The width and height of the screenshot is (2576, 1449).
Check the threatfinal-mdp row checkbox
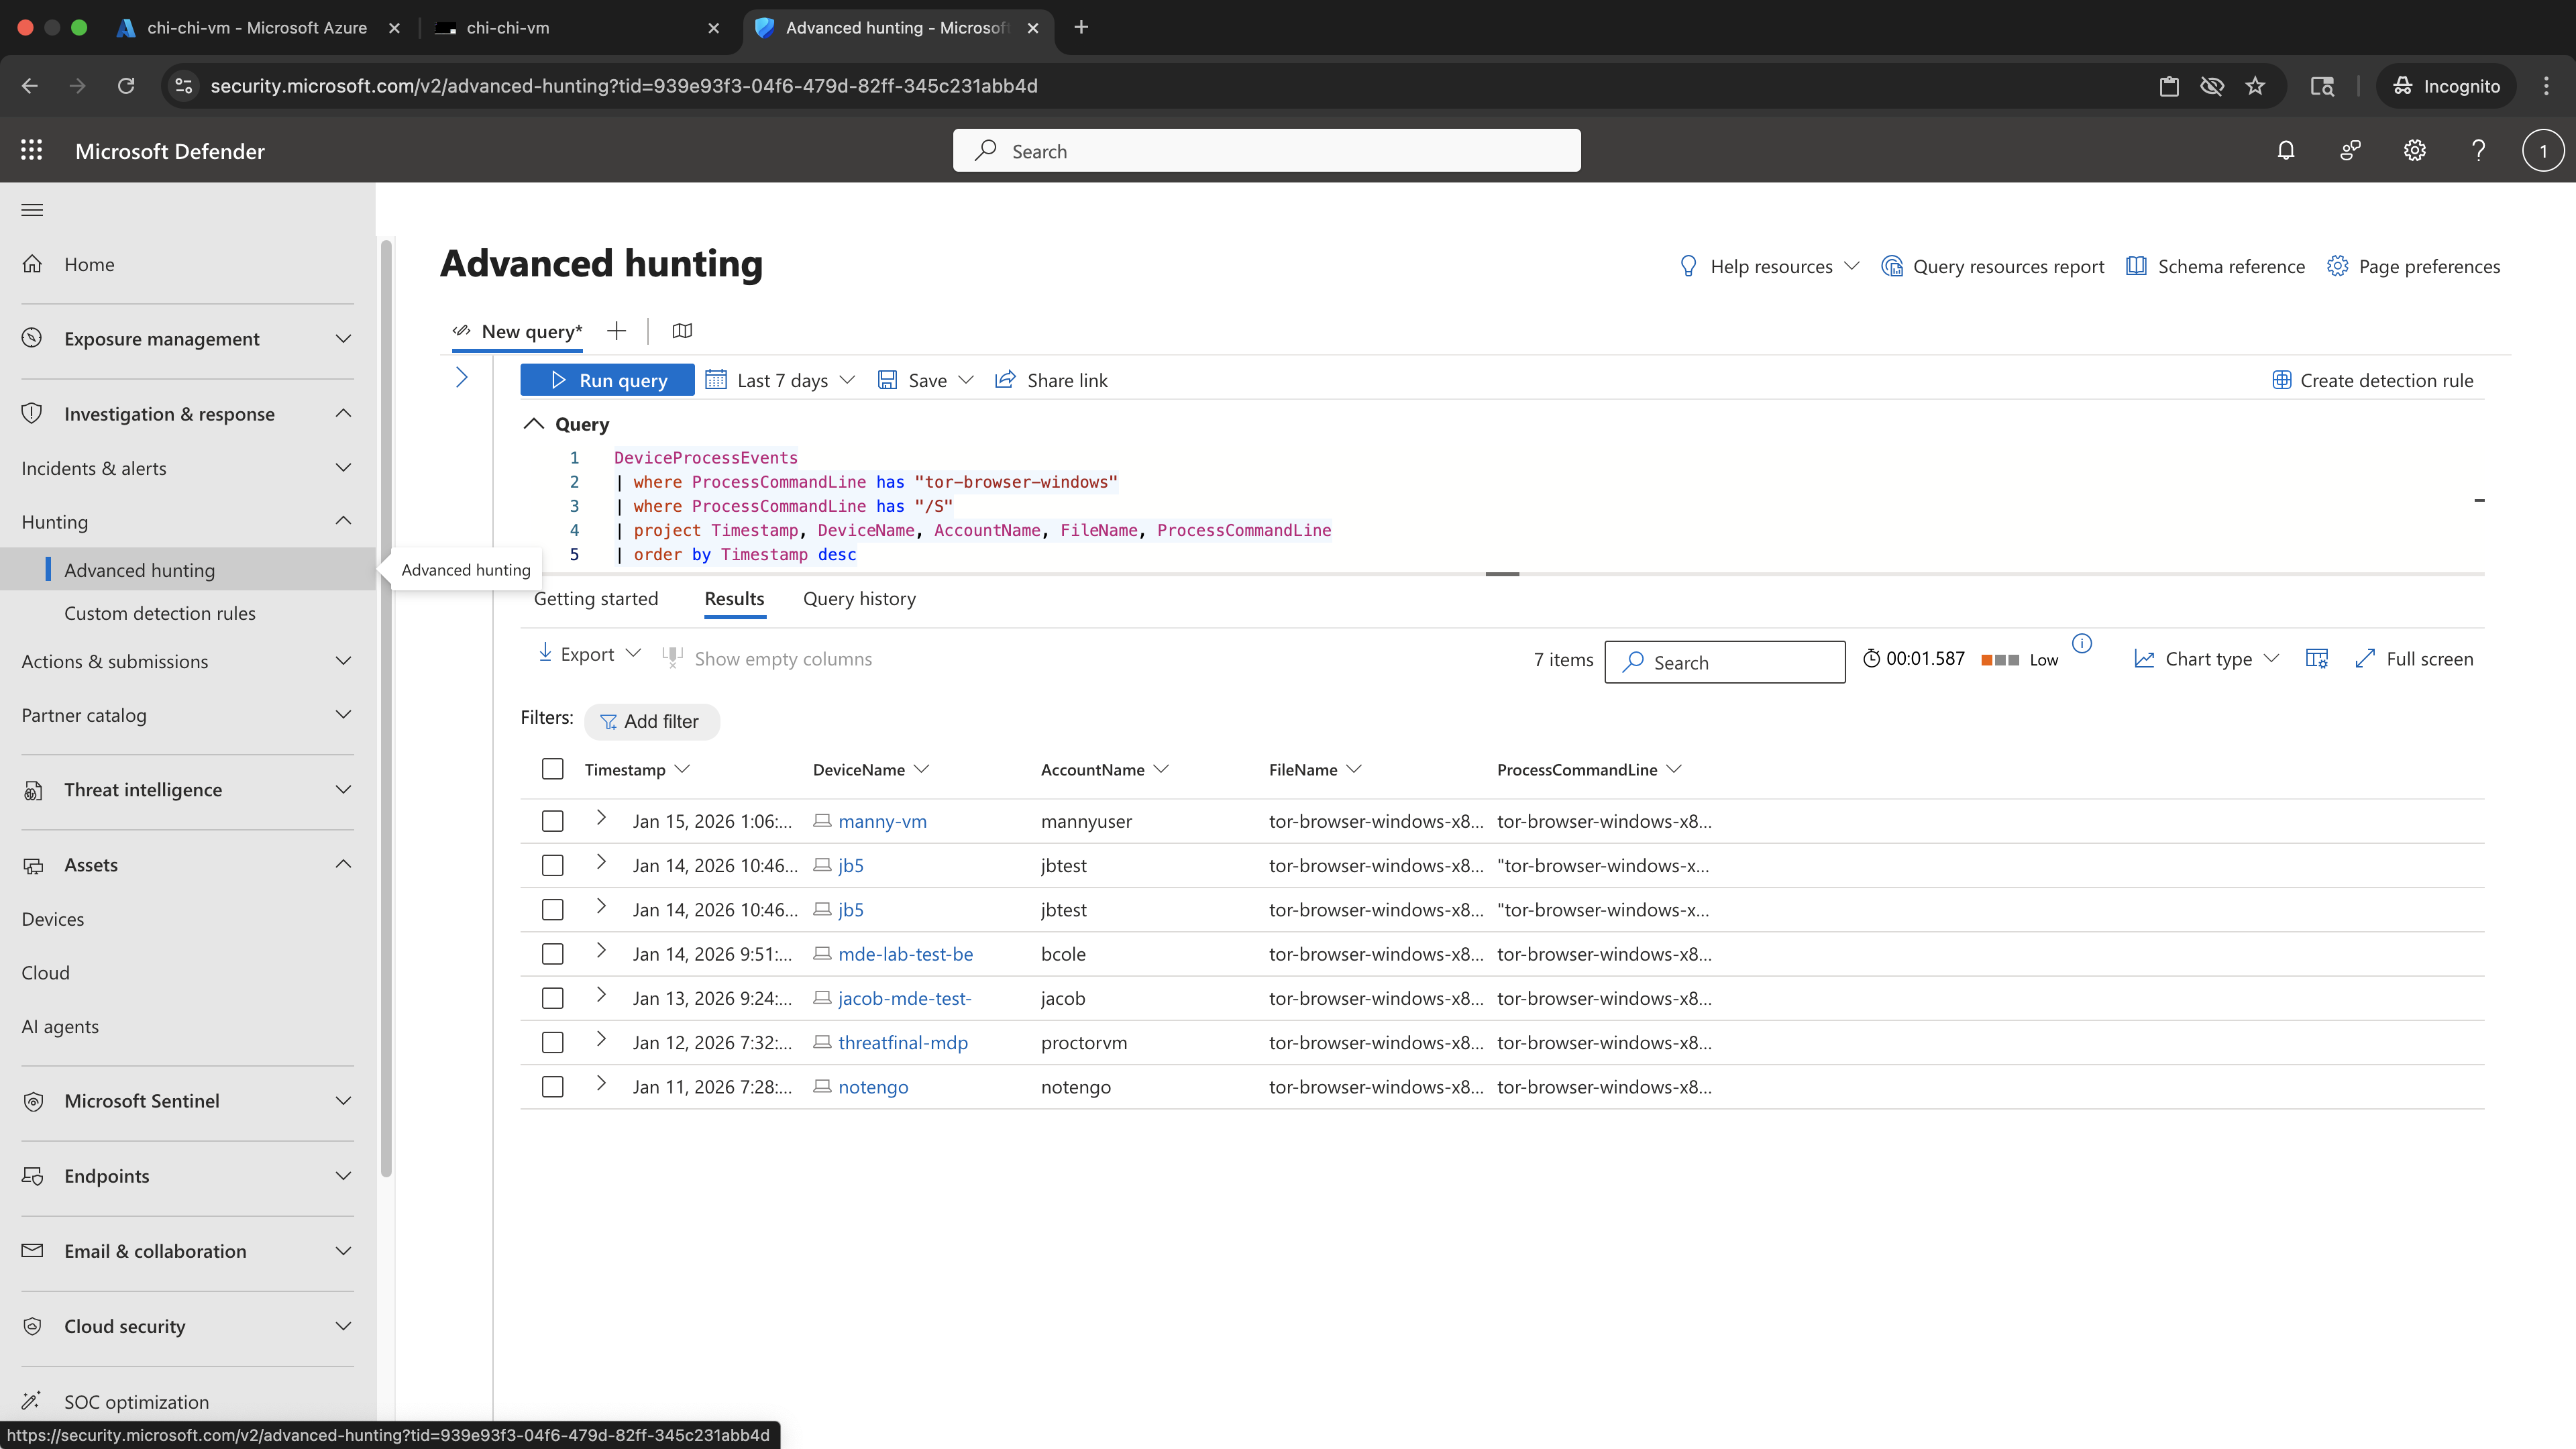(552, 1042)
